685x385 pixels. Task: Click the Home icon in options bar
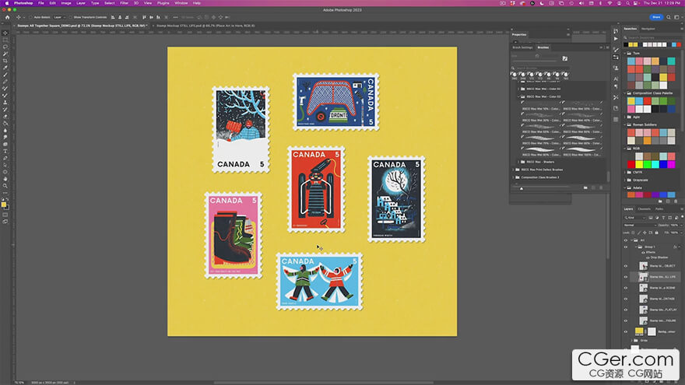point(7,17)
